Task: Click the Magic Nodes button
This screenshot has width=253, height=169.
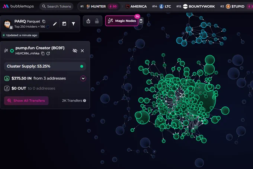Action: pos(122,21)
